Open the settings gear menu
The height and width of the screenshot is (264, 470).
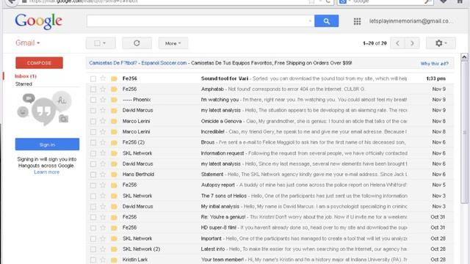click(x=441, y=43)
